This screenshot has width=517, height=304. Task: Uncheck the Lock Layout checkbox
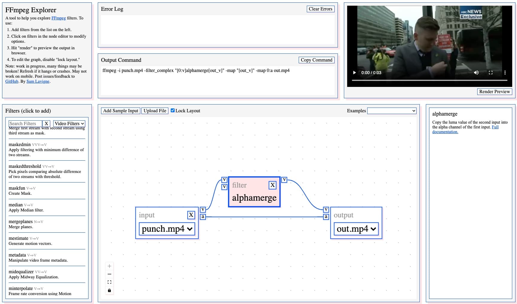(173, 110)
